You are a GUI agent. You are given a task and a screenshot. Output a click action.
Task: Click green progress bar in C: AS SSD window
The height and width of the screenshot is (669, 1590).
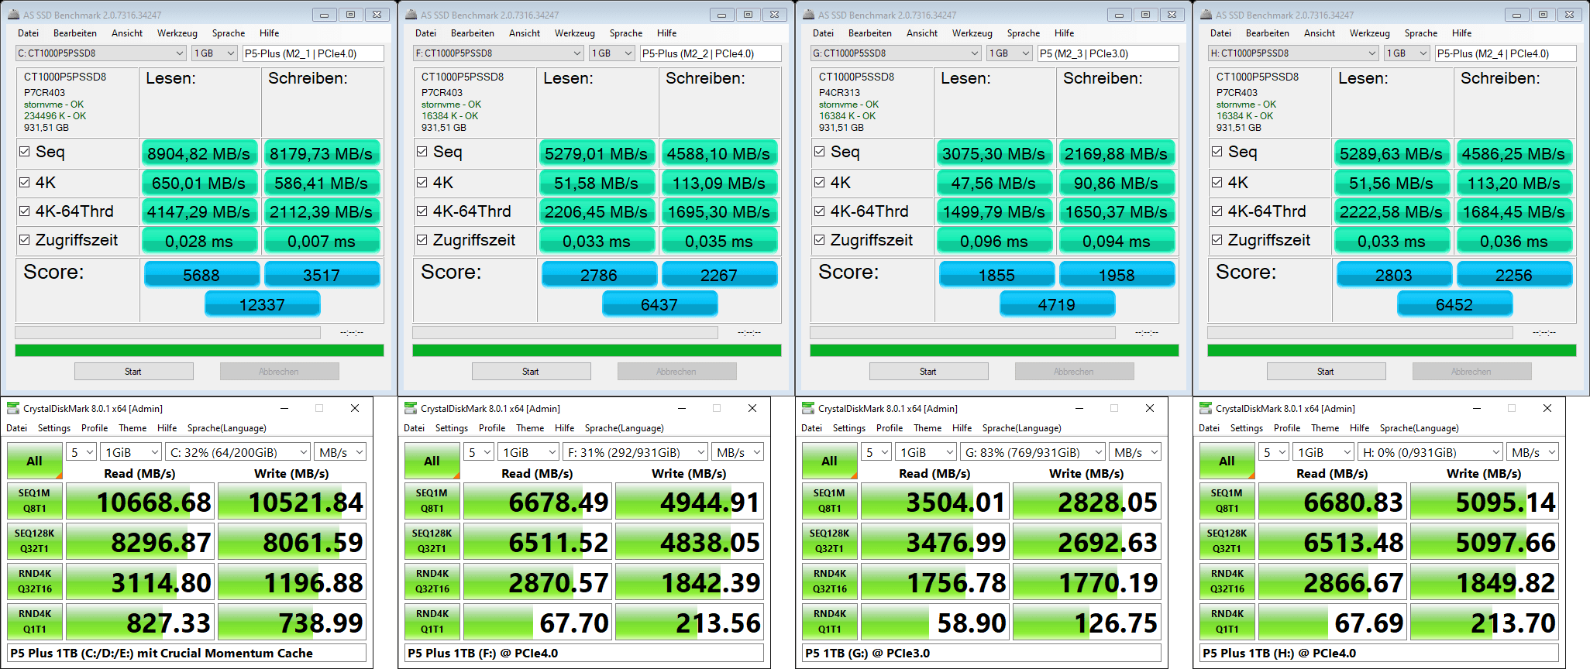(199, 351)
